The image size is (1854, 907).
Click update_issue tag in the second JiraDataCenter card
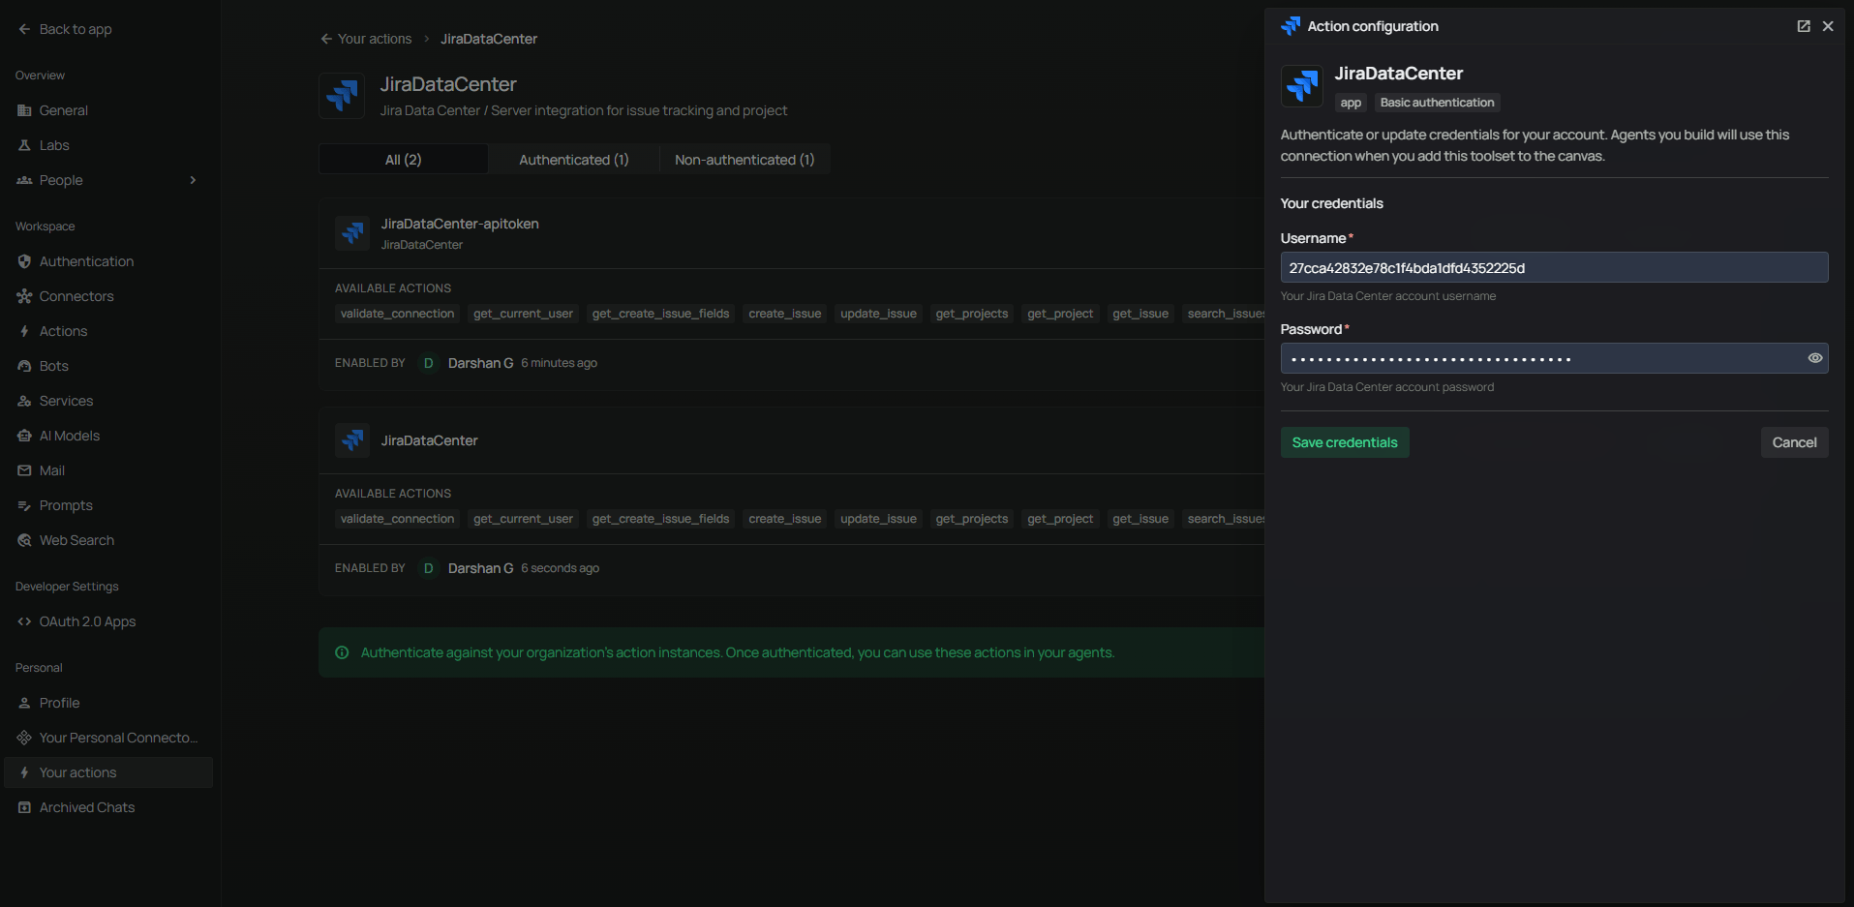878,519
